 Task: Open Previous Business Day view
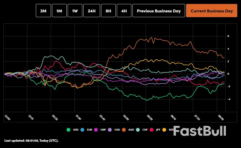tap(159, 11)
